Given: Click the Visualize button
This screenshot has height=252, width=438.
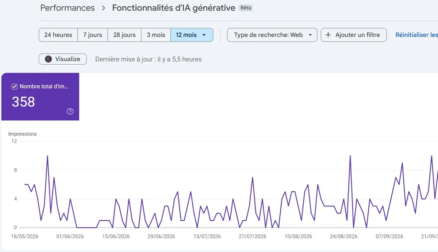Looking at the screenshot, I should [x=63, y=59].
